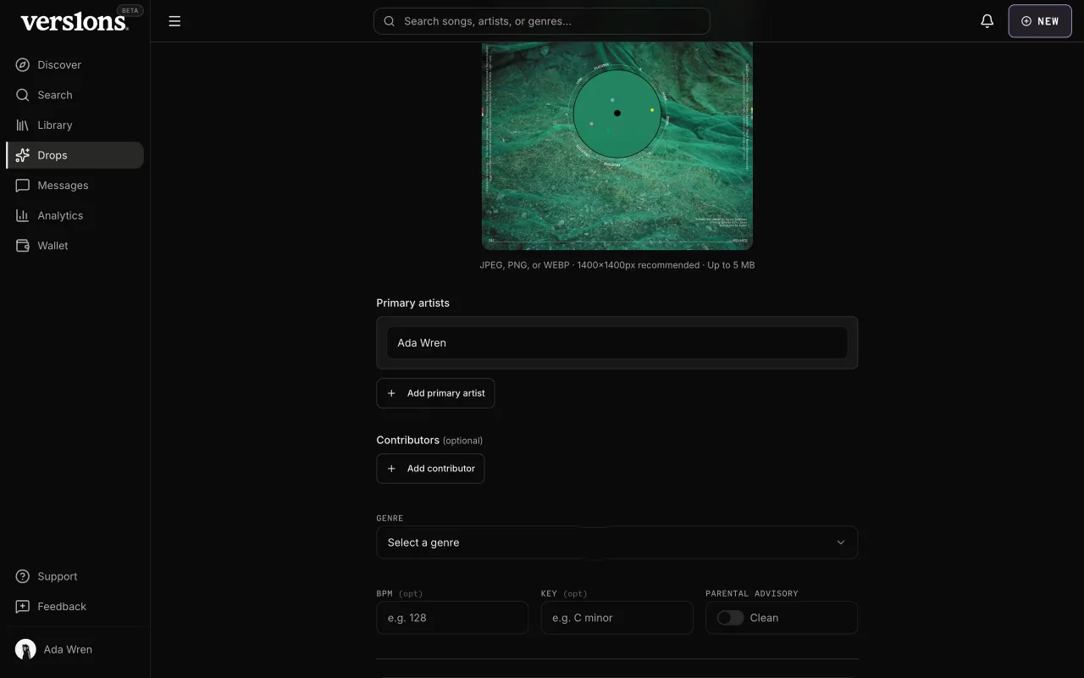The height and width of the screenshot is (678, 1084).
Task: Click Ada Wren's profile avatar
Action: pyautogui.click(x=25, y=649)
